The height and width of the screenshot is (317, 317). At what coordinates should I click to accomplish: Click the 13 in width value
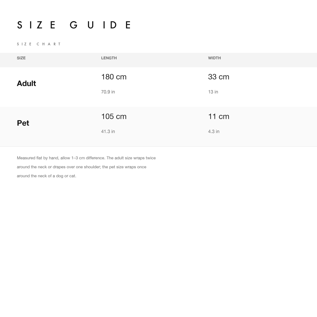pos(213,92)
